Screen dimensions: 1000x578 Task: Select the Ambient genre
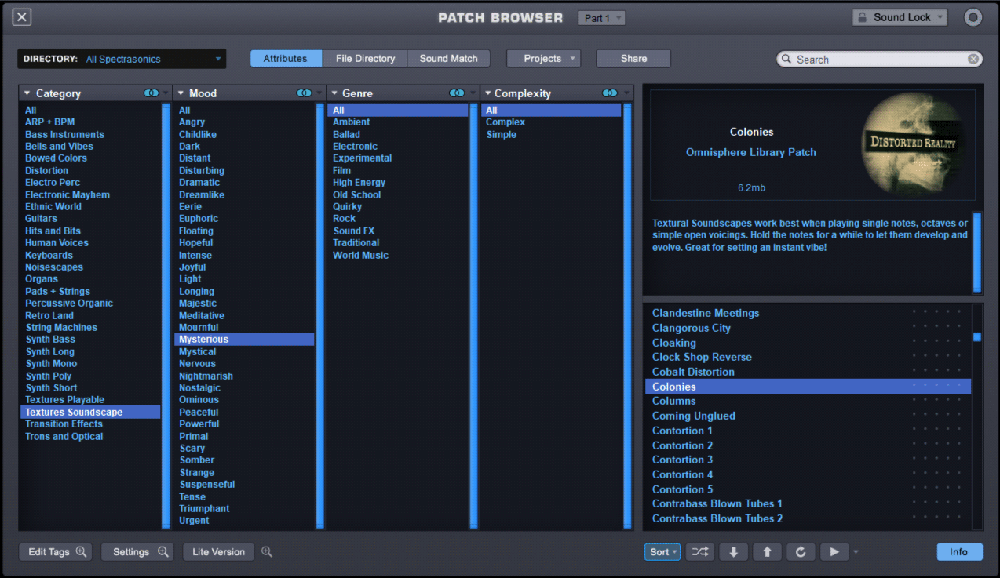tap(351, 122)
